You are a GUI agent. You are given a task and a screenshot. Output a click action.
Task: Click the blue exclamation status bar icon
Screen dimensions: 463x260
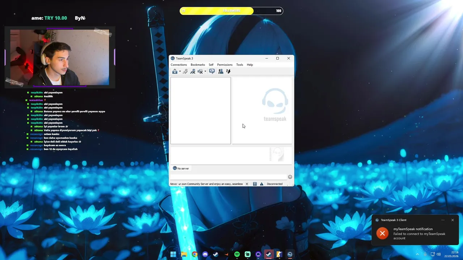tap(255, 184)
